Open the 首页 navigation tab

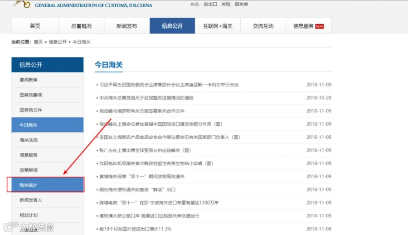point(35,26)
